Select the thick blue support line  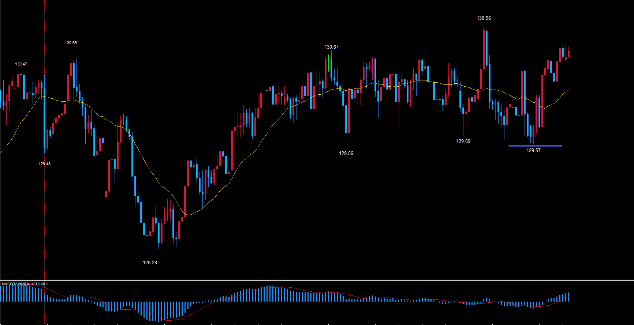(x=535, y=146)
